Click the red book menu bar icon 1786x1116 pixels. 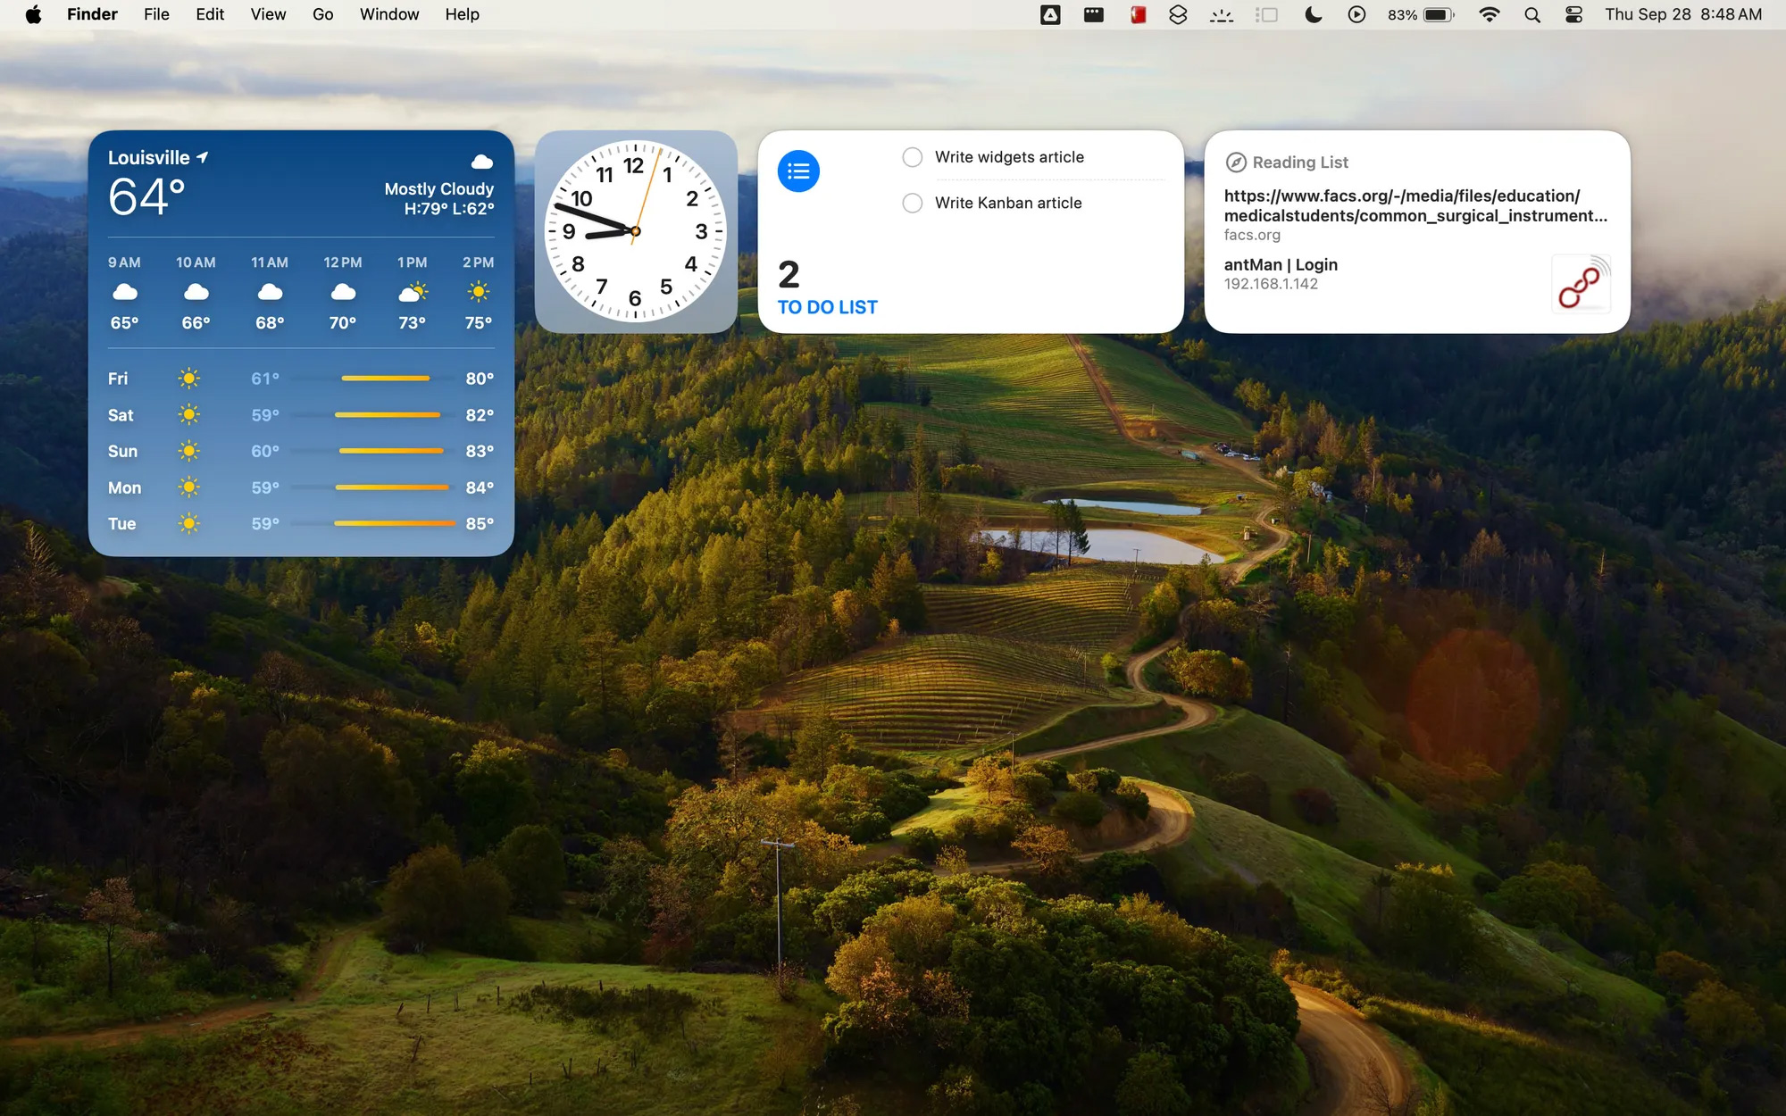click(1138, 14)
